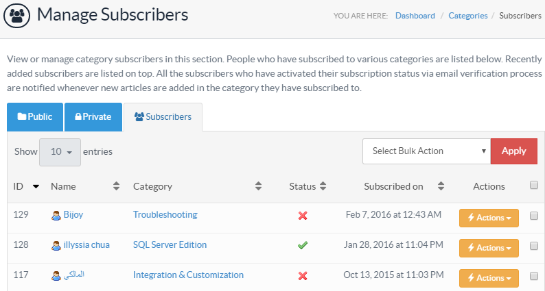Click the user icon beside Bijoy
This screenshot has height=291, width=545.
56,215
